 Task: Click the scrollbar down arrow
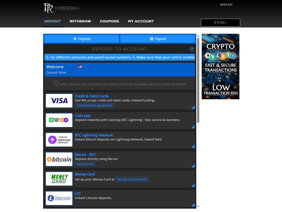[198, 207]
